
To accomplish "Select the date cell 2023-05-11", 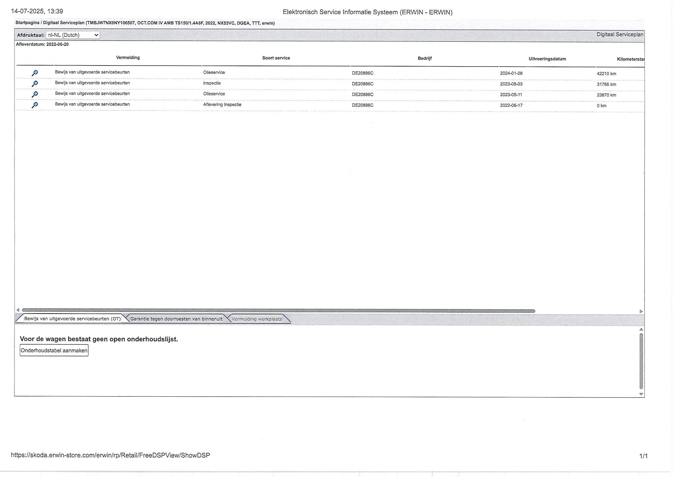I will [511, 95].
